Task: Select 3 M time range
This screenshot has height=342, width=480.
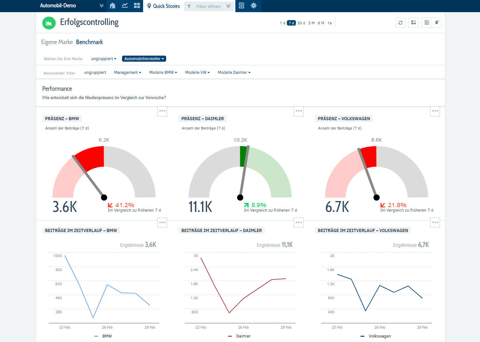Action: coord(311,23)
